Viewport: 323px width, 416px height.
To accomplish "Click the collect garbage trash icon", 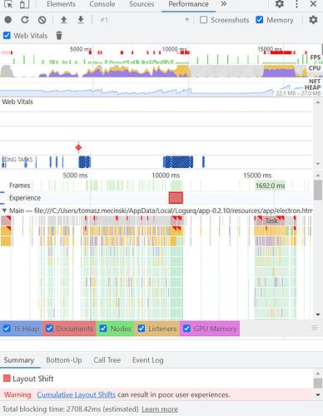I will coord(59,36).
